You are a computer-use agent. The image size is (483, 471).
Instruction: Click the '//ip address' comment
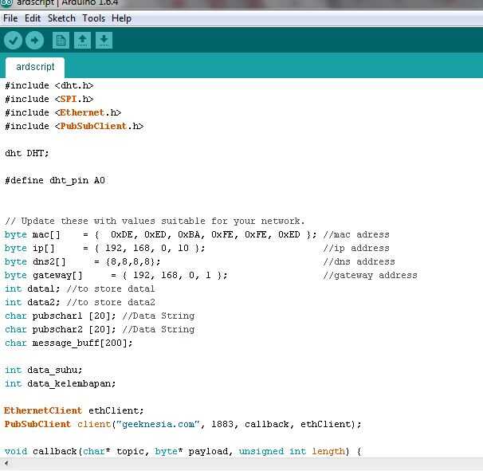[356, 249]
